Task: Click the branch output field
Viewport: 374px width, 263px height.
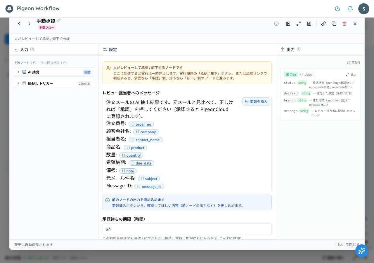Action: point(320,102)
